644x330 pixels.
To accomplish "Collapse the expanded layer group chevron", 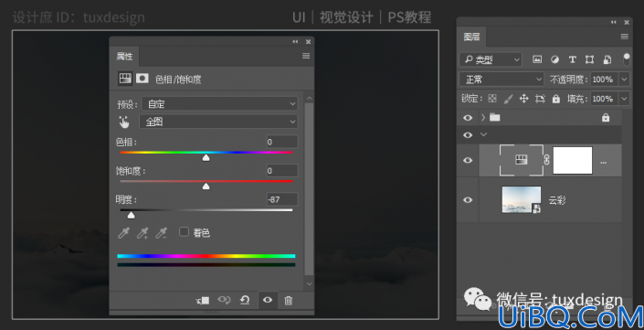I will click(x=484, y=134).
